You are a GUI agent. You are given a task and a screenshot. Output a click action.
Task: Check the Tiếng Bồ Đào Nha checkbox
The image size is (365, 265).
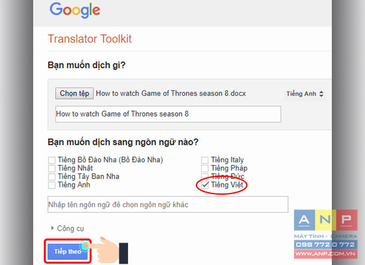tap(52, 160)
